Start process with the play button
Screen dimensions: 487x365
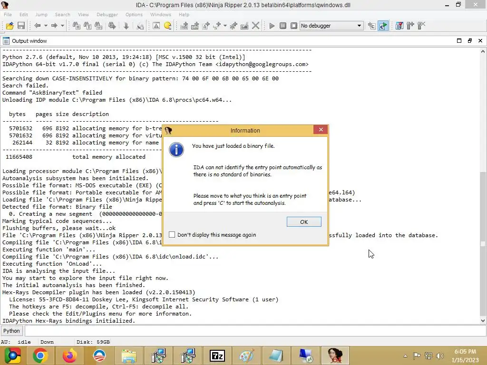pyautogui.click(x=272, y=26)
